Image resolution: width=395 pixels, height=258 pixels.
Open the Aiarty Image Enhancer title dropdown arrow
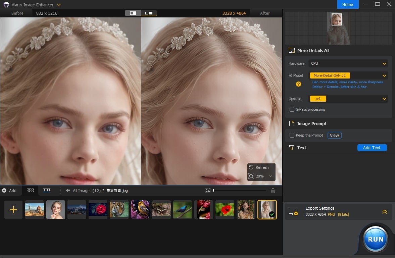click(x=59, y=5)
